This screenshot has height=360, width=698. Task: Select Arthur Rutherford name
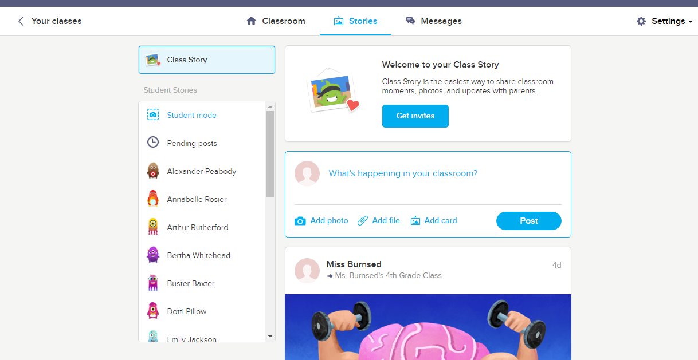point(198,227)
